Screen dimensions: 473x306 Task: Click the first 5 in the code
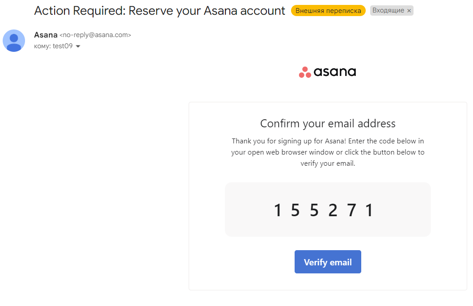pos(295,210)
